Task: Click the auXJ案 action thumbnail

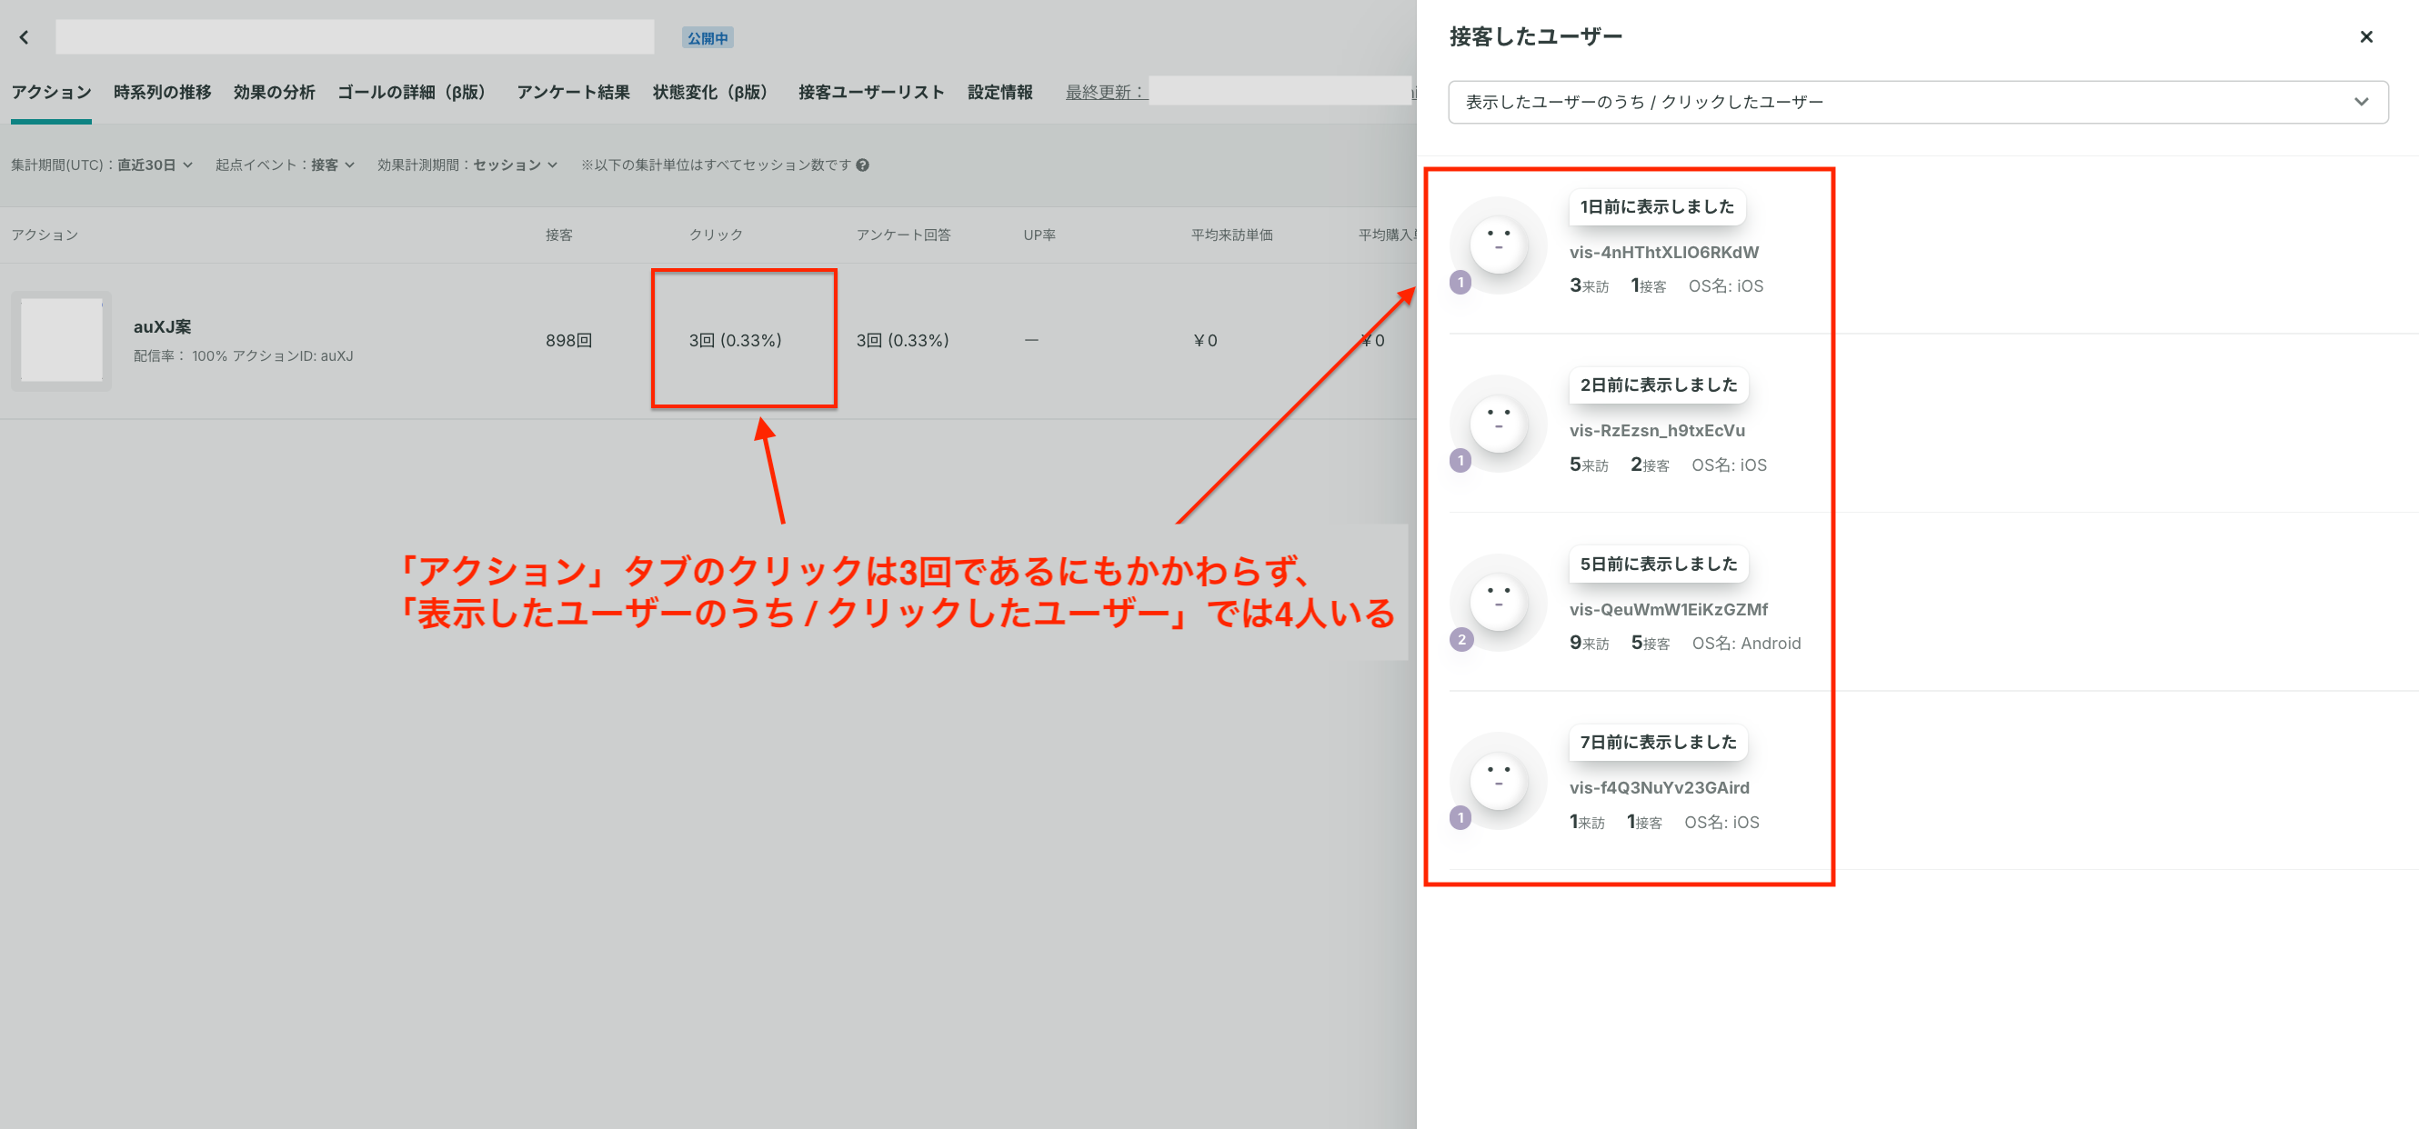Action: click(x=61, y=341)
